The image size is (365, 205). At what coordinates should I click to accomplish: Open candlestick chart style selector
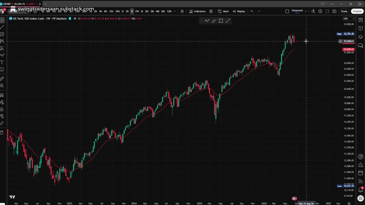pyautogui.click(x=182, y=11)
